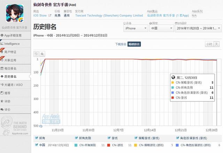Switch chart granularity to 天
The height and width of the screenshot is (153, 223).
point(216,44)
